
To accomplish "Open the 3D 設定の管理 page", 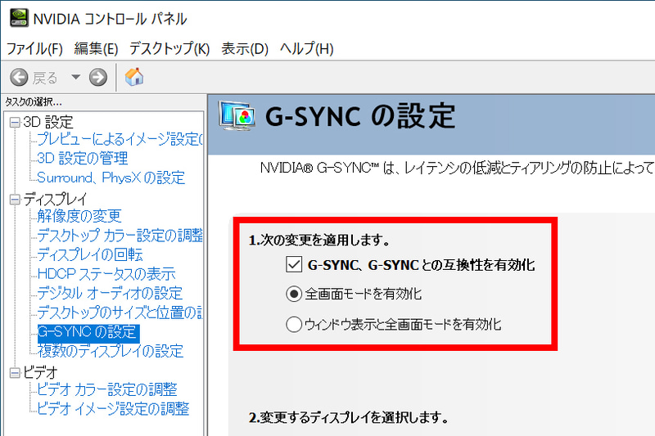I will point(83,158).
